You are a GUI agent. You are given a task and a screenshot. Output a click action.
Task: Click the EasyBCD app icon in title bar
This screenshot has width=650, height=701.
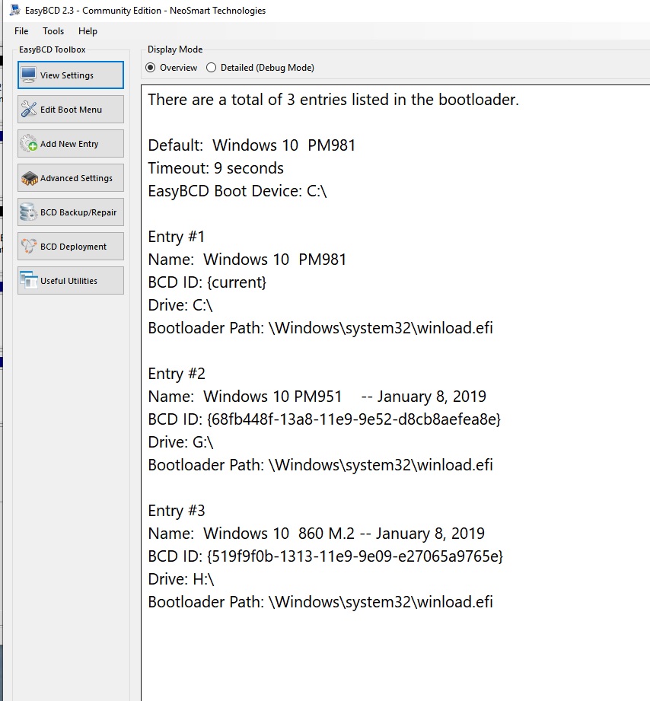pyautogui.click(x=14, y=9)
